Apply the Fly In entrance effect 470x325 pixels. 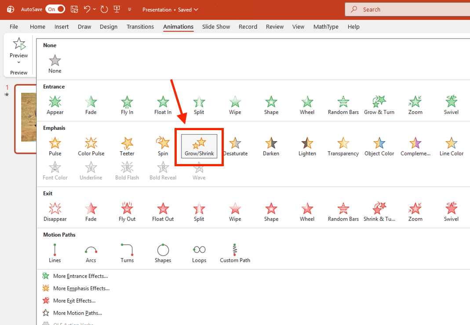pos(127,105)
